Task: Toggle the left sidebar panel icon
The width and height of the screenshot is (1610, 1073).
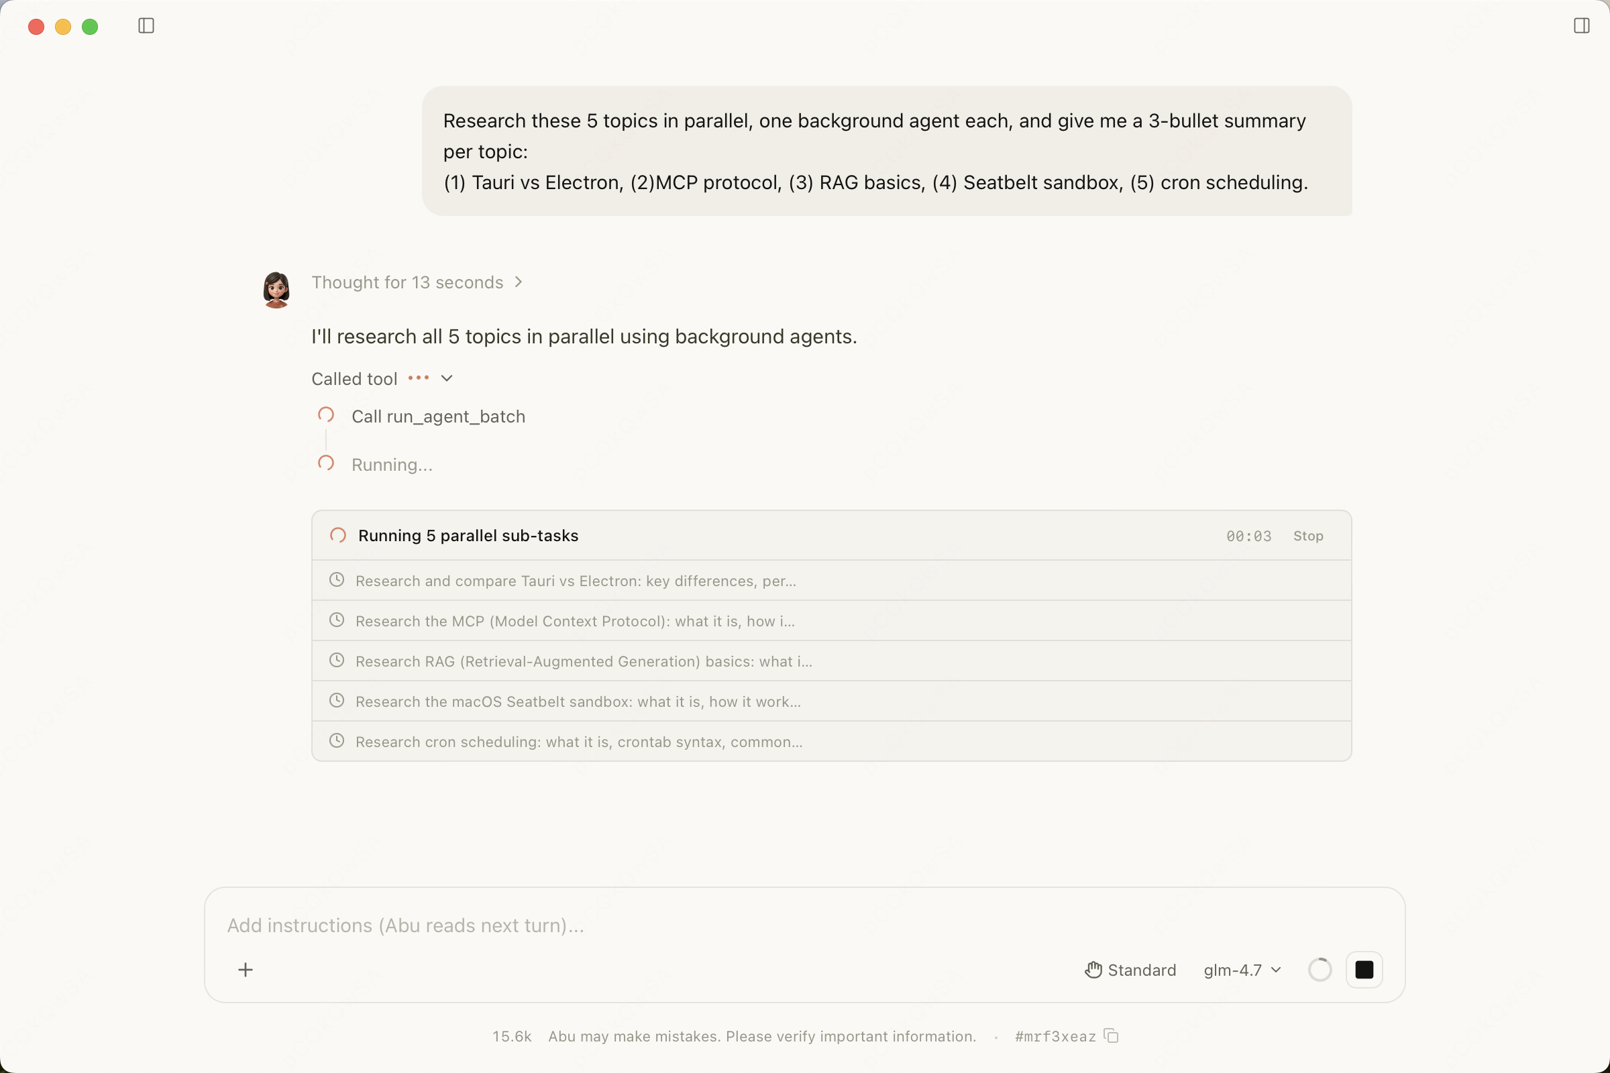Action: [x=146, y=26]
